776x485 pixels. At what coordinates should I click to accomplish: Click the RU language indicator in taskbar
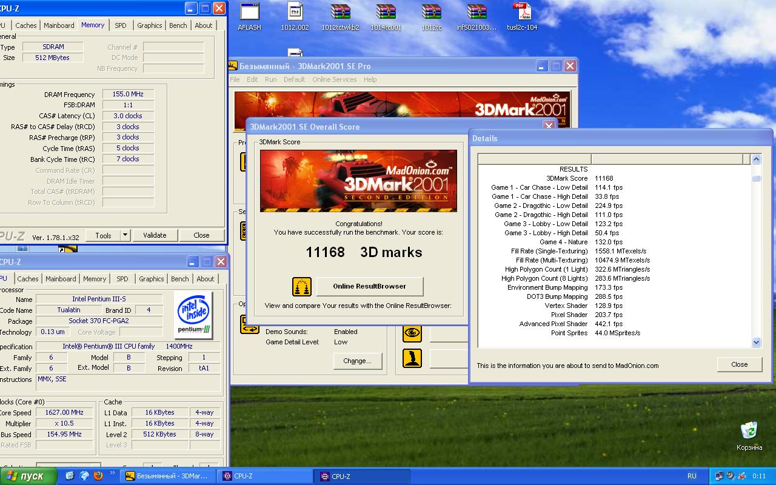pos(692,476)
